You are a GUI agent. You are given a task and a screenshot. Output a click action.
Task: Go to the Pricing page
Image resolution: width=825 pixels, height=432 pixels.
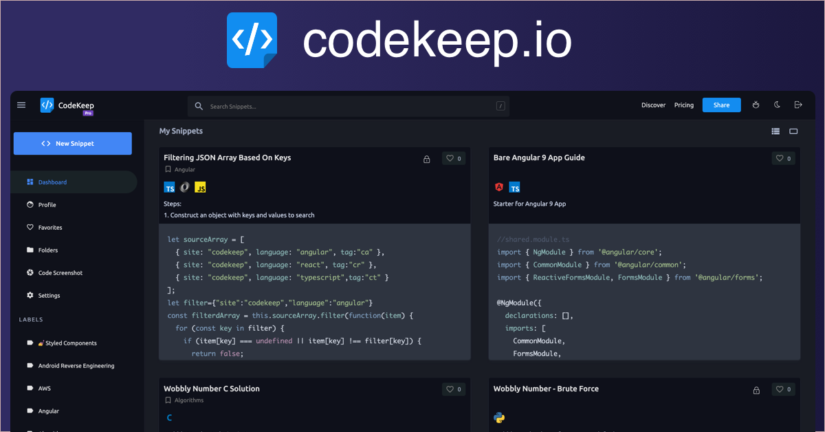(683, 105)
